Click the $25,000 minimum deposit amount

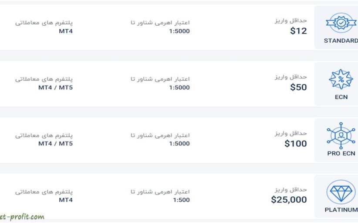coord(289,200)
